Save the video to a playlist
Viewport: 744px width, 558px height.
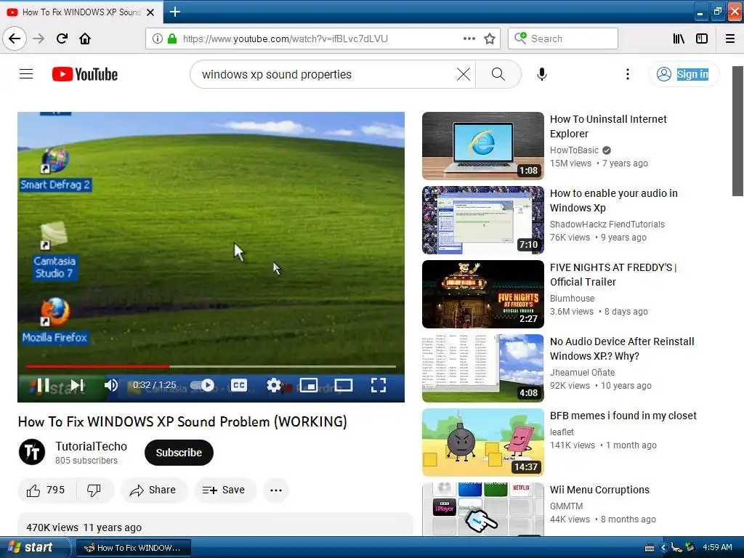(224, 490)
